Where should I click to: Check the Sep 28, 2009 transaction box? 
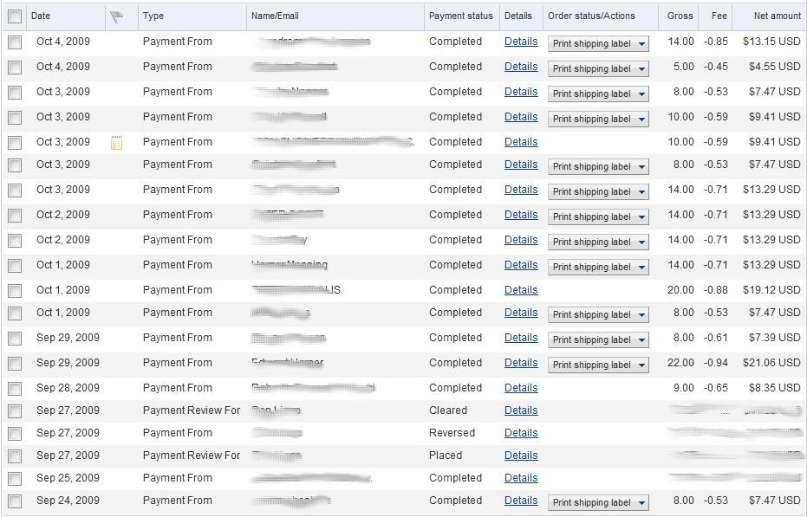pos(15,388)
